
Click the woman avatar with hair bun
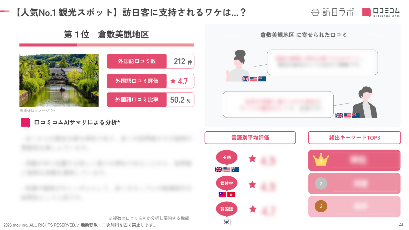(x=238, y=66)
